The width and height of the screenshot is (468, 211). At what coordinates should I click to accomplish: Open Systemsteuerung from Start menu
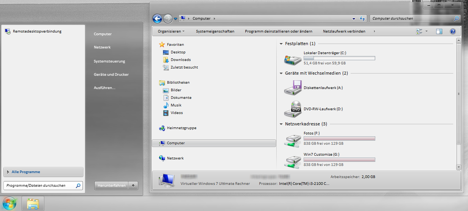point(109,61)
